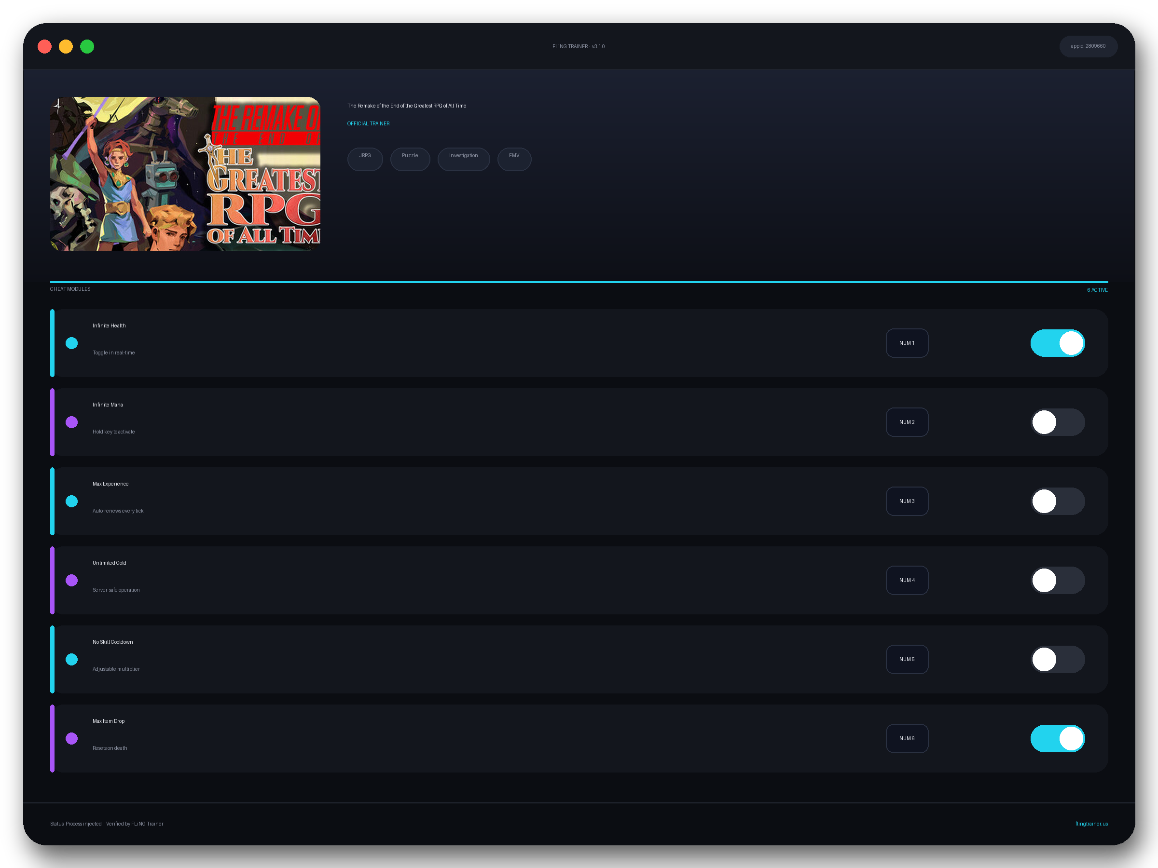
Task: Click the NUM 4 hotkey button
Action: tap(907, 580)
